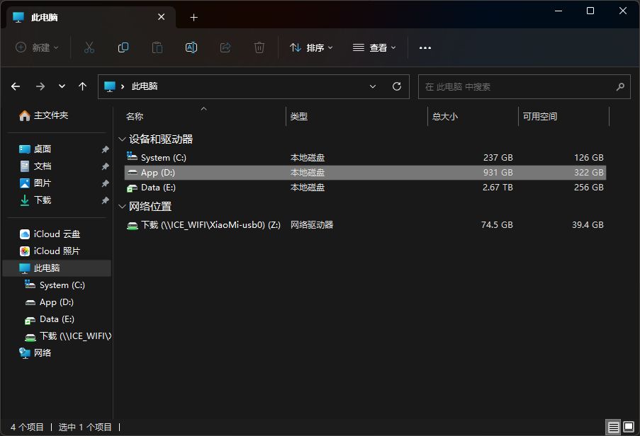
Task: Click the Delete trash icon
Action: click(x=259, y=47)
